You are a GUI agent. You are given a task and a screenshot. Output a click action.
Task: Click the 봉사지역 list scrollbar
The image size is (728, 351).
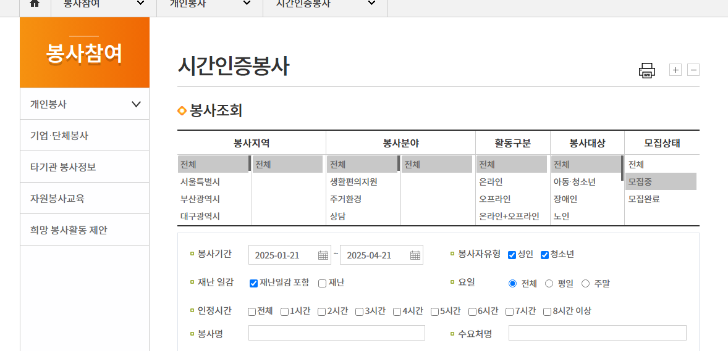coord(250,163)
